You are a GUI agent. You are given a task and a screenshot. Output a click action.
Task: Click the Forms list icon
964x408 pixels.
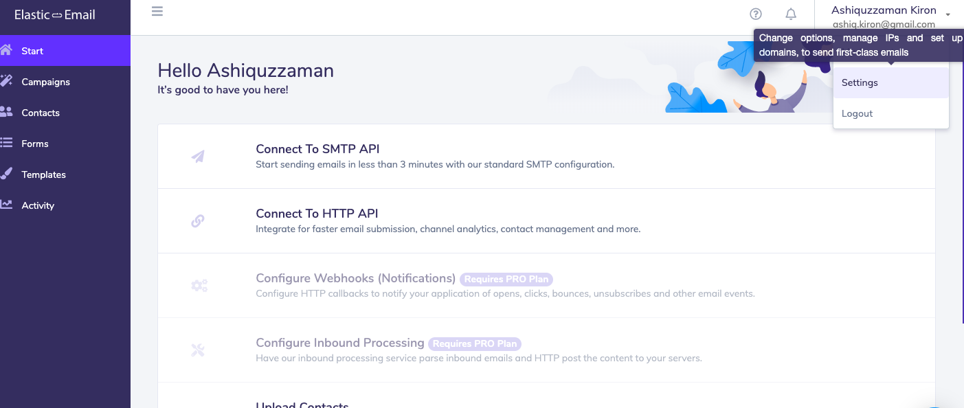point(6,143)
